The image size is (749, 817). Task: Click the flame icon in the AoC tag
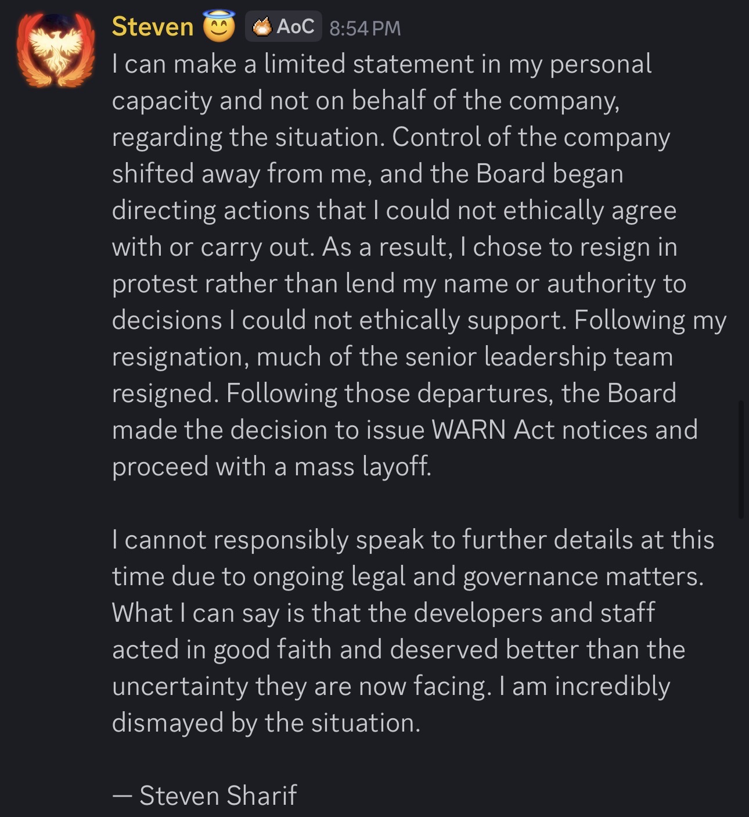coord(262,27)
